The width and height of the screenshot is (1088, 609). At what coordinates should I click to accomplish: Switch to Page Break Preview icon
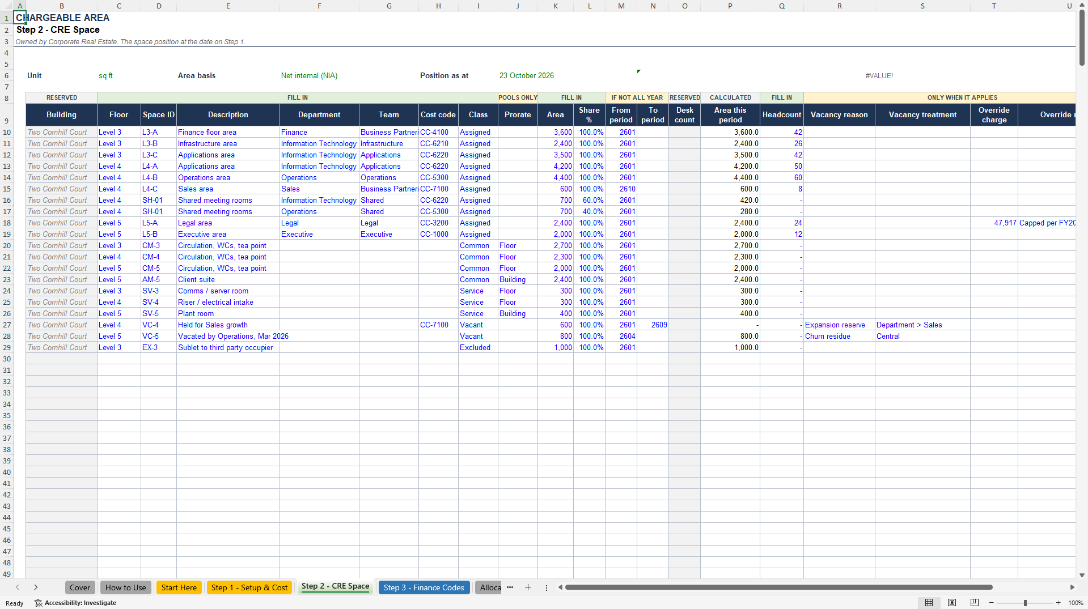(x=975, y=603)
